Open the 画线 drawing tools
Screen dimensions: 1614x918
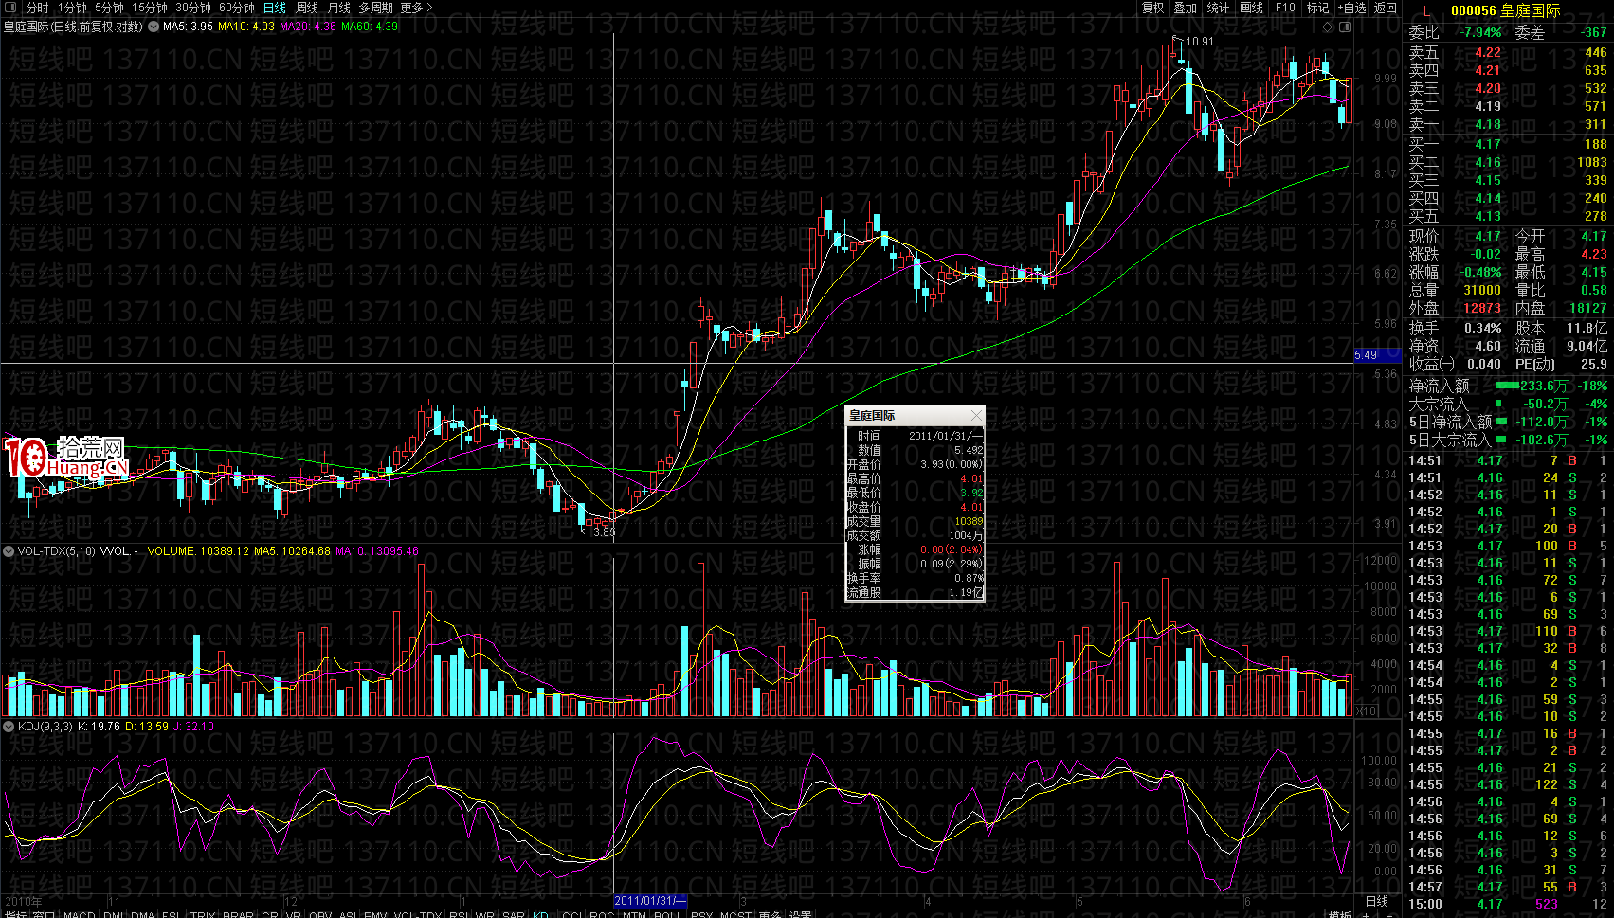[x=1251, y=8]
